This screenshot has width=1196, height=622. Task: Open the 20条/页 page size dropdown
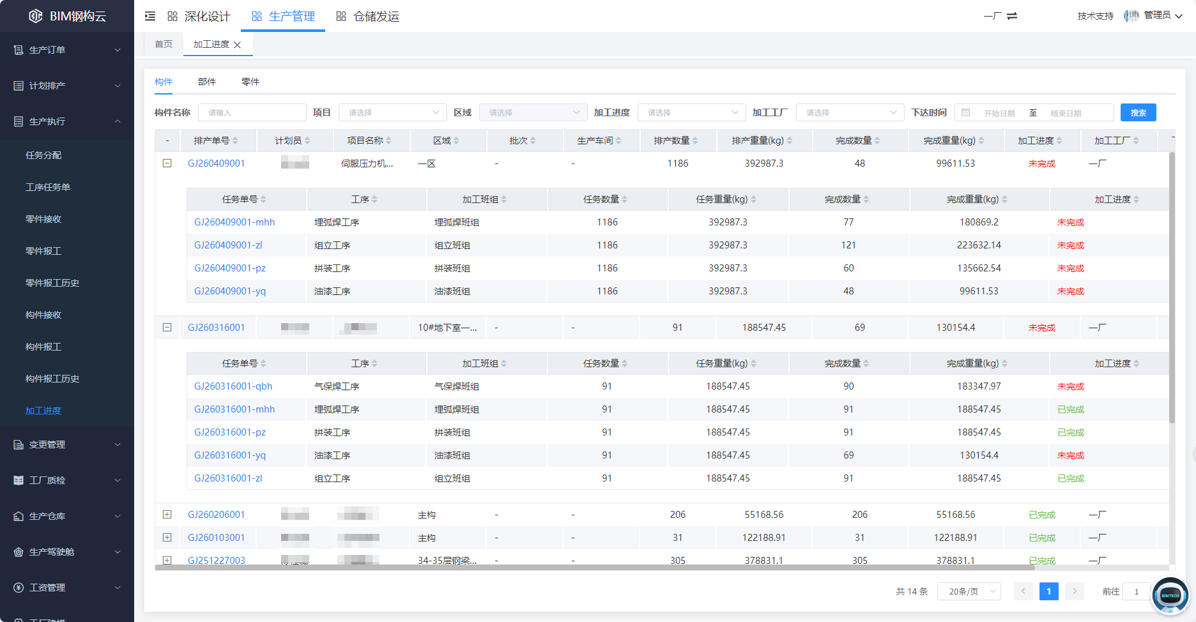(969, 591)
